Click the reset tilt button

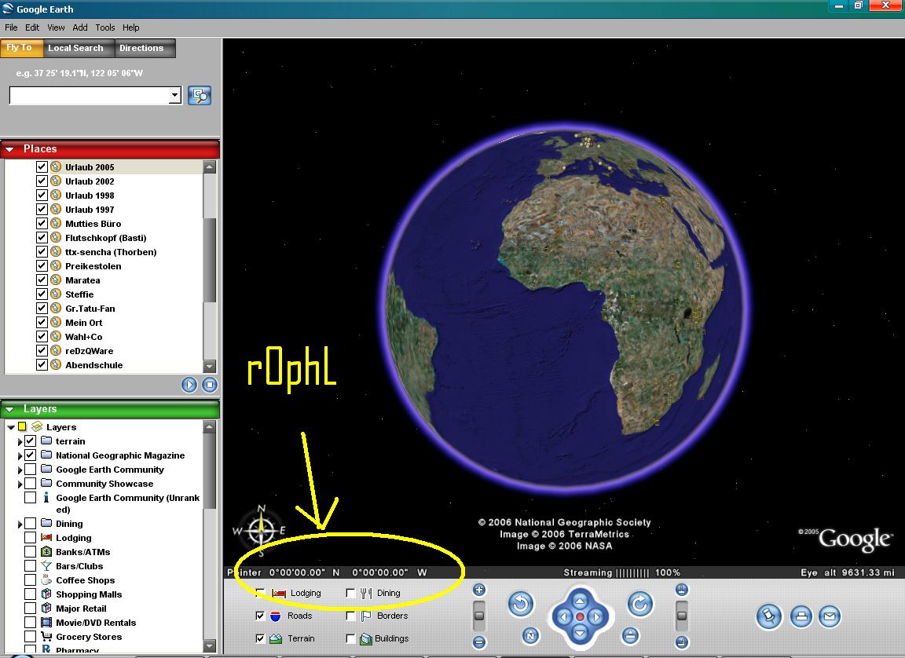pyautogui.click(x=630, y=636)
